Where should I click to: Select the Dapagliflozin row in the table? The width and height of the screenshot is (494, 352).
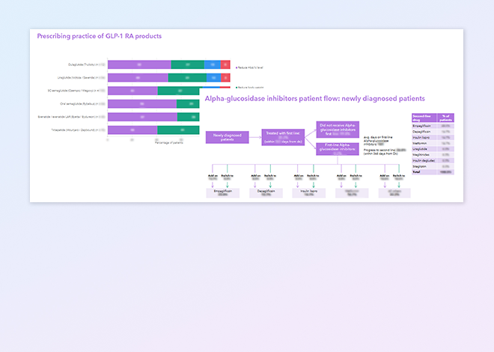point(433,132)
